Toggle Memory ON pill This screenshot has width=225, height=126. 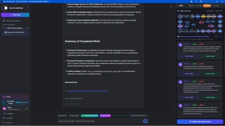(105, 115)
